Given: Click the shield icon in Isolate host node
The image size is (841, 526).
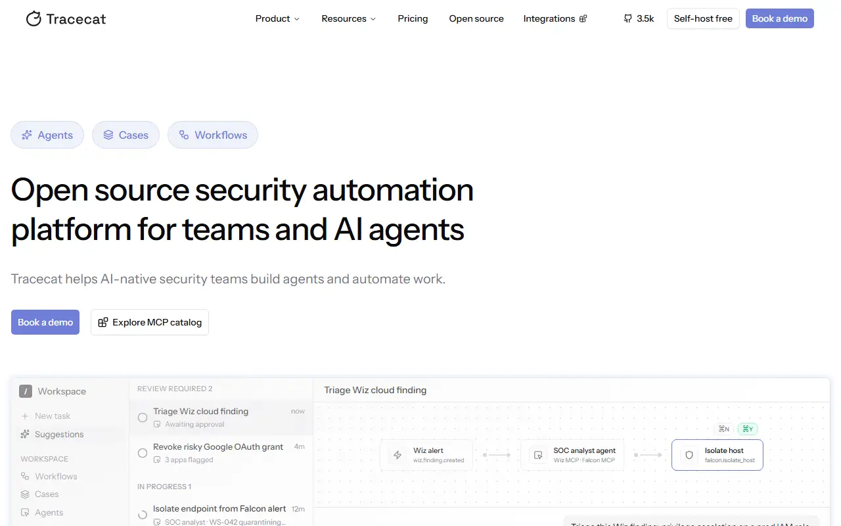Looking at the screenshot, I should click(x=689, y=455).
